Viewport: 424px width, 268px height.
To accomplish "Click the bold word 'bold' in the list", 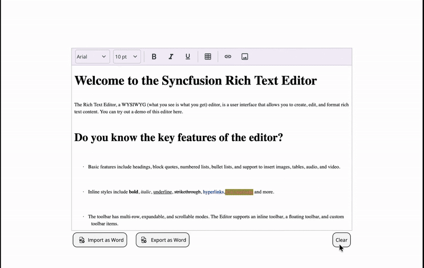I will pyautogui.click(x=134, y=192).
